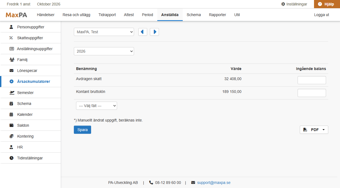Screen dimensions: 340x188
Task: Switch to the Attest tab
Action: (x=129, y=15)
